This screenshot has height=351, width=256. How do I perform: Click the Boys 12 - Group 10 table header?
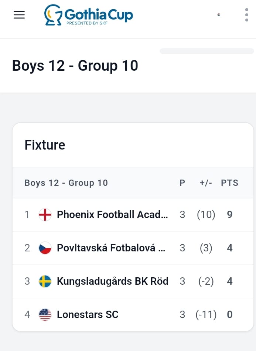66,183
